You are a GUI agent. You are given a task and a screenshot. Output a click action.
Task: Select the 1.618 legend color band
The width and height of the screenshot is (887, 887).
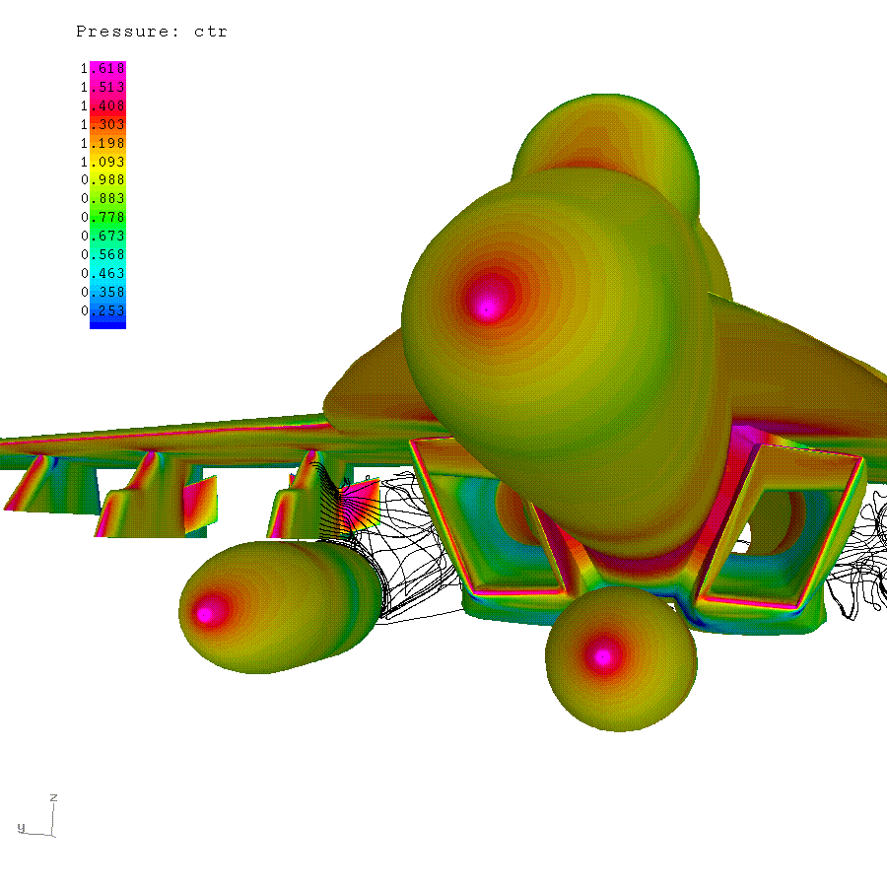[108, 68]
